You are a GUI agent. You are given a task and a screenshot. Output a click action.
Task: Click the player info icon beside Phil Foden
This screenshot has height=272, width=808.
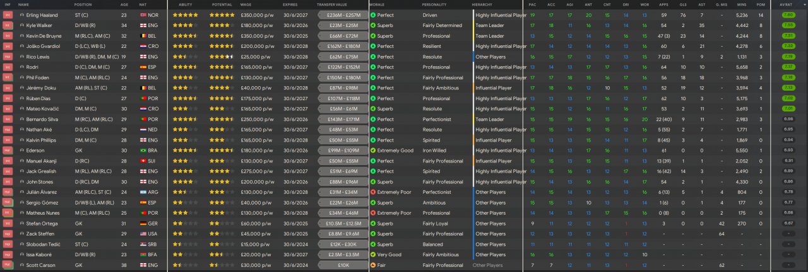(22, 77)
